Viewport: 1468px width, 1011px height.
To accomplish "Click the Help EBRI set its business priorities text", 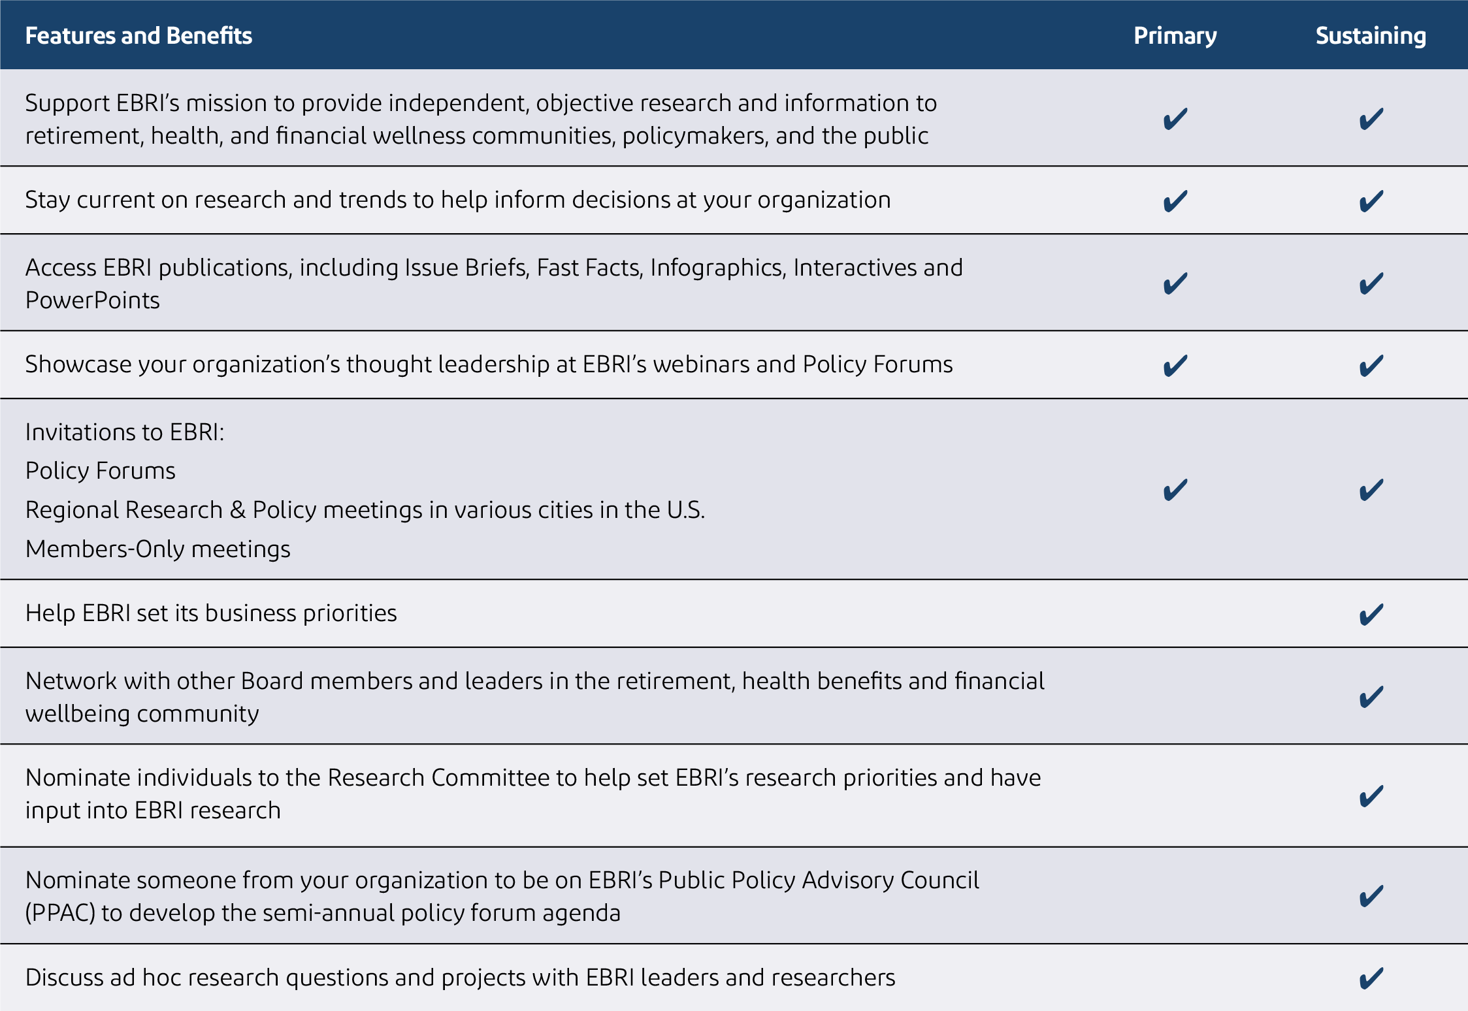I will (211, 613).
